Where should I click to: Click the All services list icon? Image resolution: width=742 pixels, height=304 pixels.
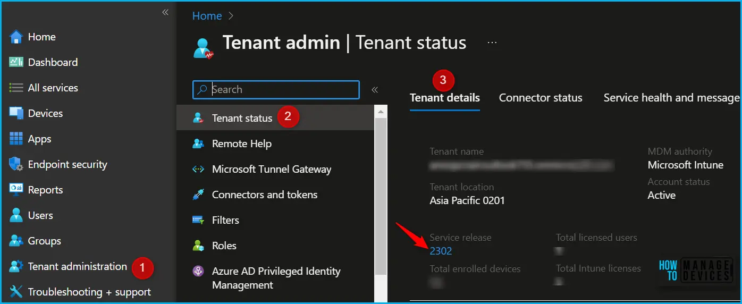pyautogui.click(x=16, y=88)
